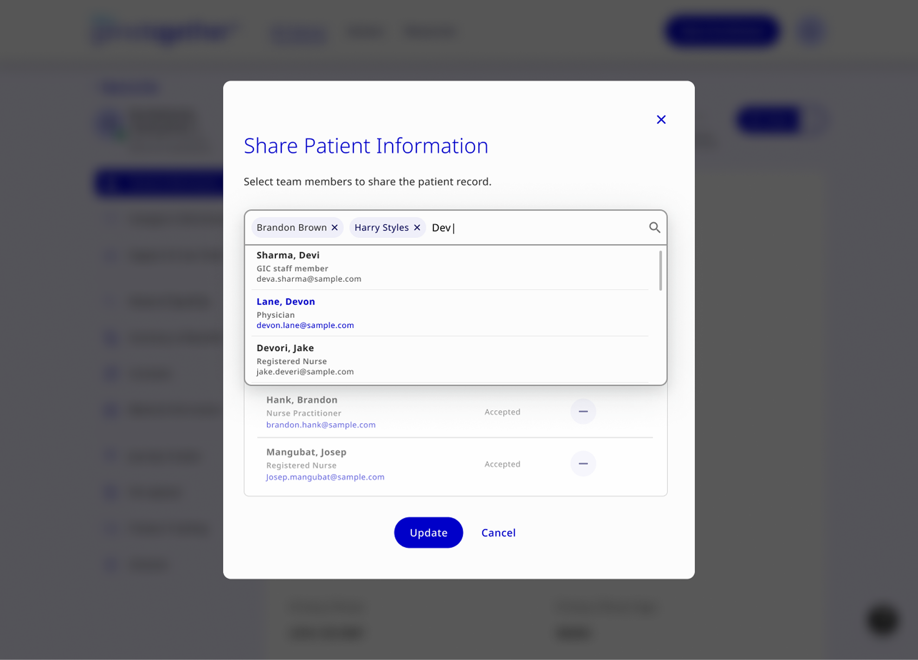Dismiss the dialog using the X icon
This screenshot has height=660, width=918.
(x=661, y=119)
